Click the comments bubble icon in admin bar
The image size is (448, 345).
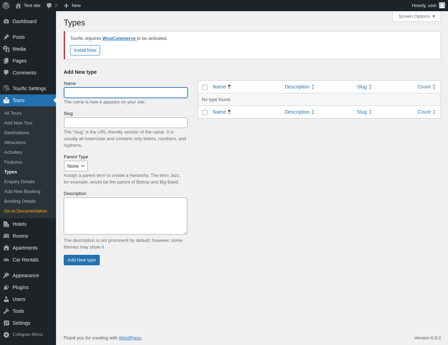point(49,6)
